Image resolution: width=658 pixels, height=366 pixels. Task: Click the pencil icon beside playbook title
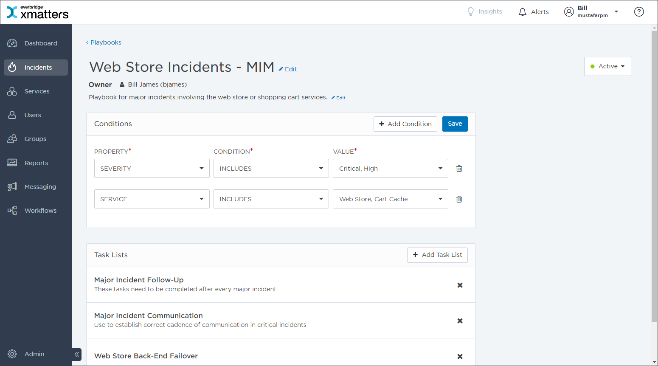[x=281, y=69]
